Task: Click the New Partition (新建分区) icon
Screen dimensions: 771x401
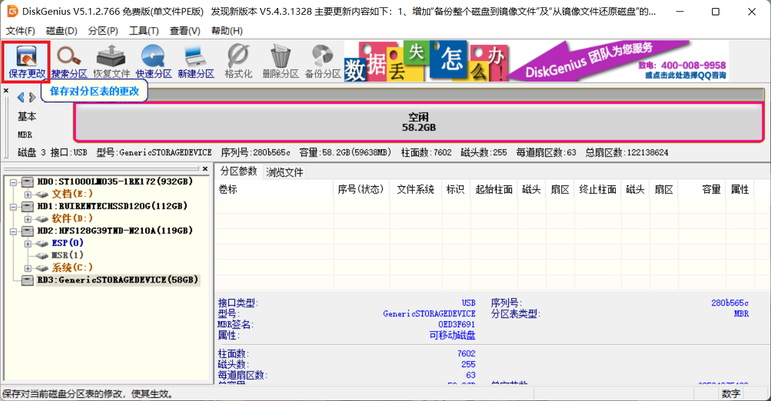Action: point(196,62)
